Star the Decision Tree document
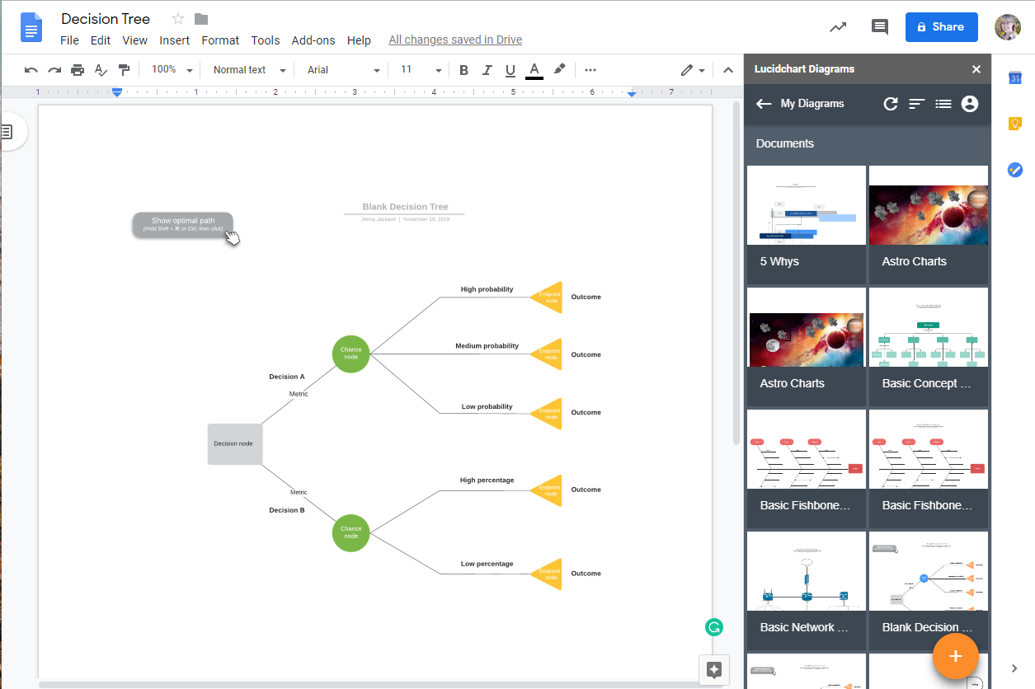Screen dimensions: 1035x689 point(178,19)
